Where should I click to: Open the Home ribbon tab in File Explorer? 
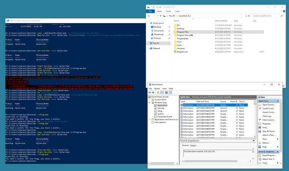click(x=159, y=11)
